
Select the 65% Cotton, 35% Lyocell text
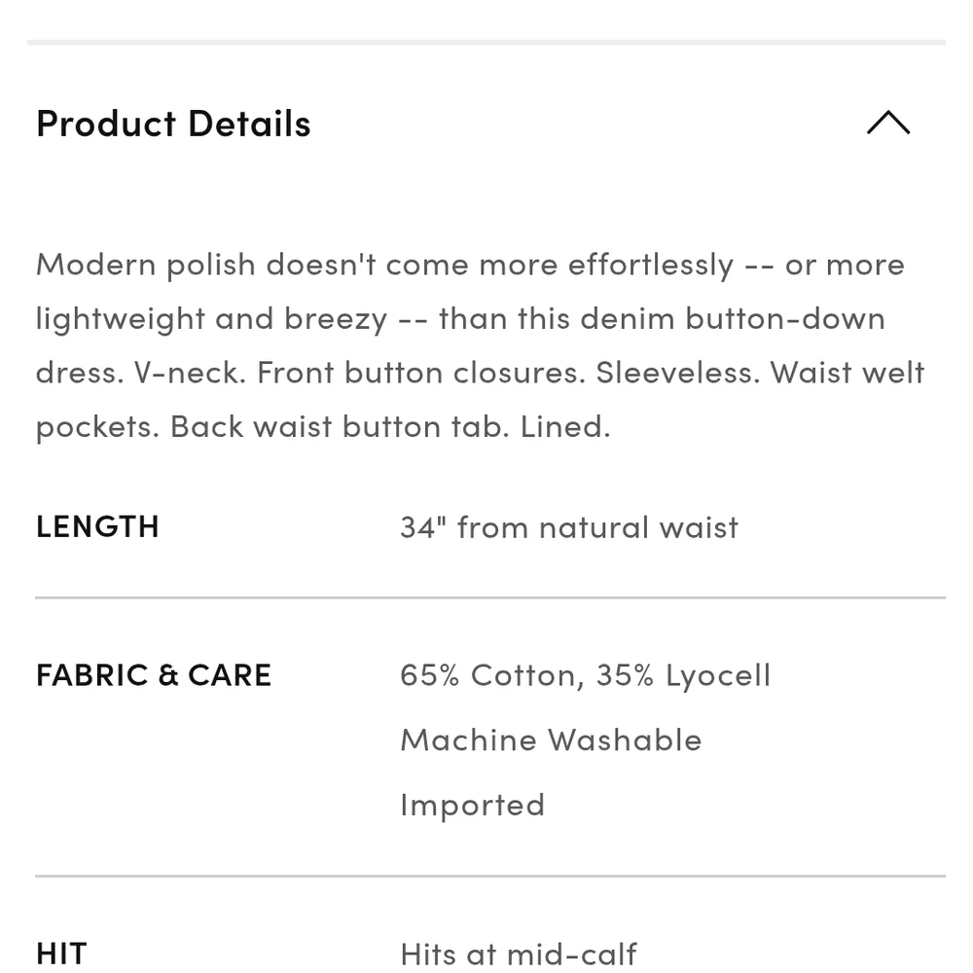click(585, 675)
